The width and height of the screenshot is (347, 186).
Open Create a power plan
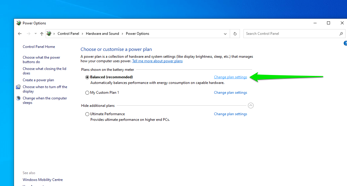38,80
